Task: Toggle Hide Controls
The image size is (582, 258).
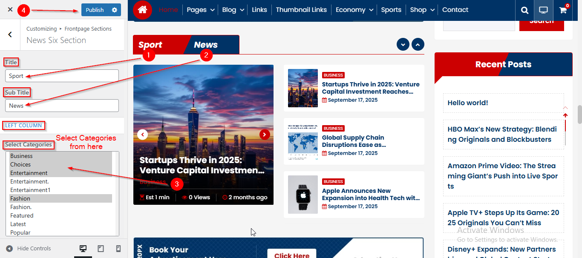Action: tap(29, 249)
